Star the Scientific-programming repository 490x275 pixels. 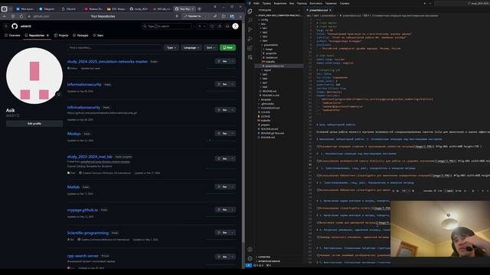click(222, 232)
